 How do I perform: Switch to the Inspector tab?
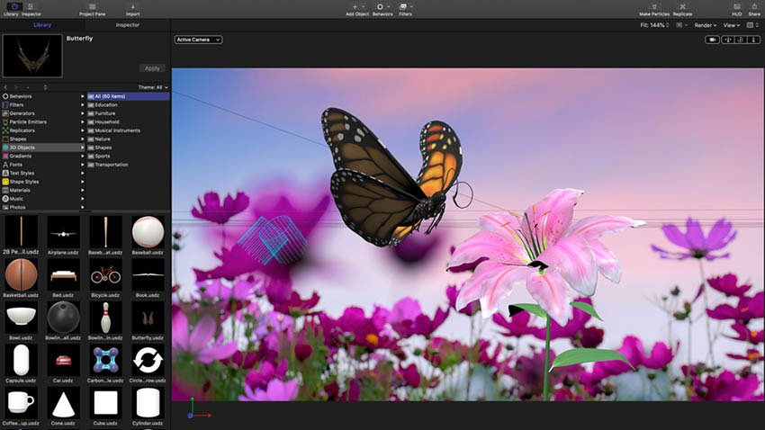click(127, 25)
